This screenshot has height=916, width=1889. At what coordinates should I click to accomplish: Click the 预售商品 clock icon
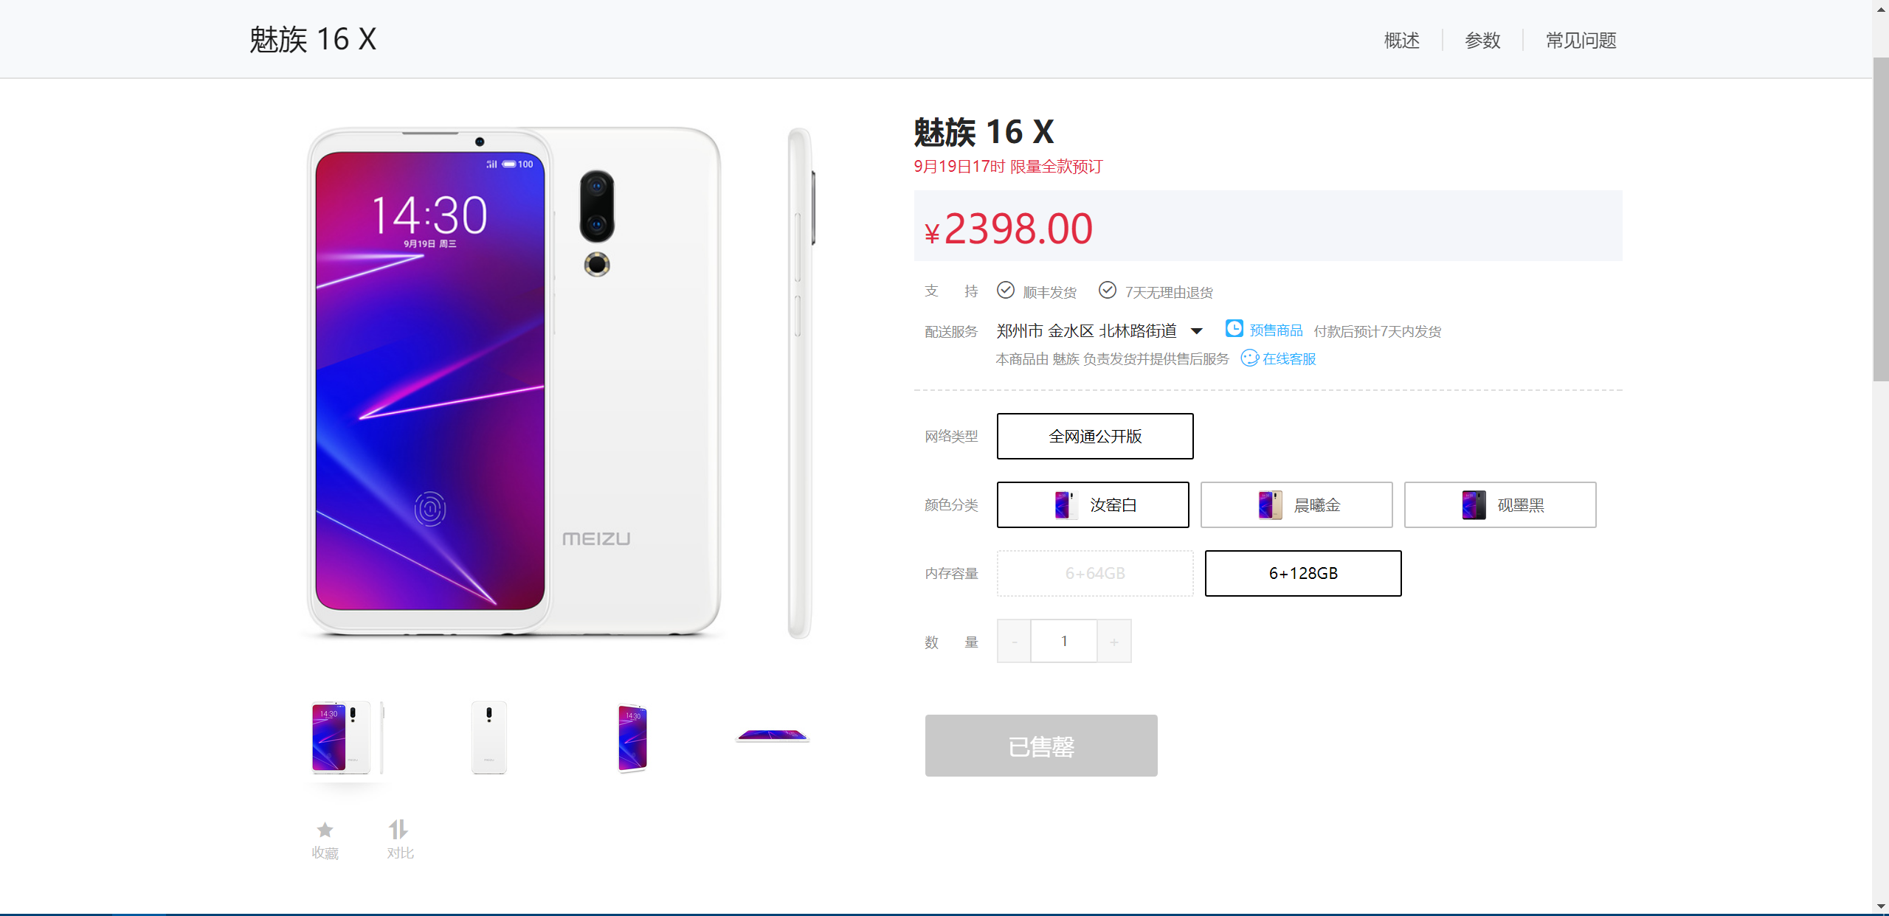pos(1234,329)
